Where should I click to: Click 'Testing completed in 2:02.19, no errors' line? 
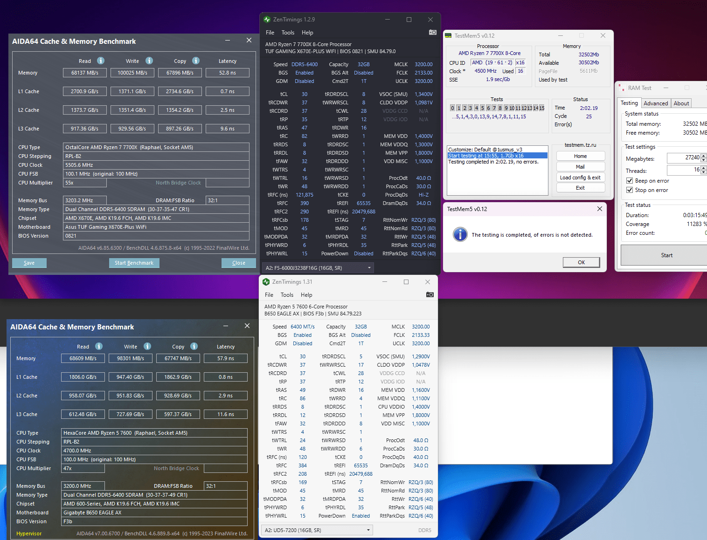493,162
